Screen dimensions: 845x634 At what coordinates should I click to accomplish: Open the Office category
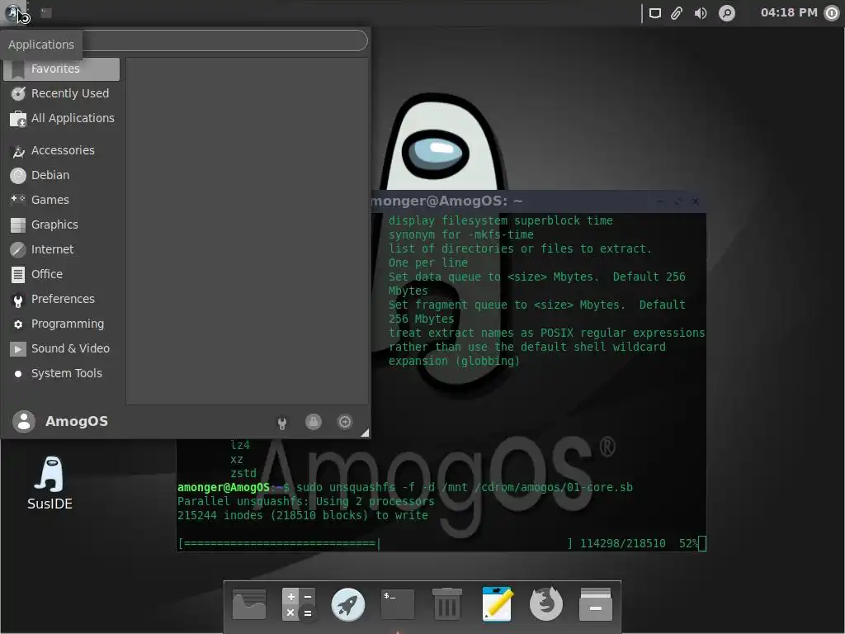click(61, 275)
